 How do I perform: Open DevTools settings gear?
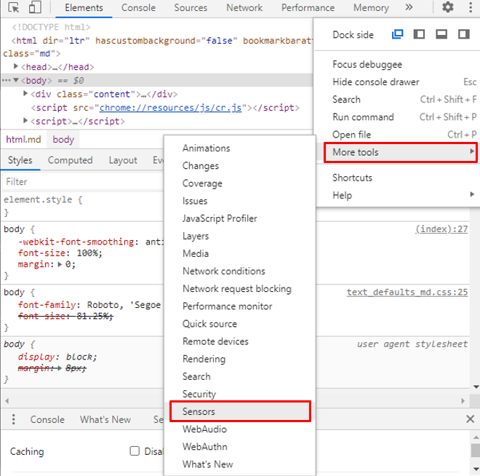point(447,7)
